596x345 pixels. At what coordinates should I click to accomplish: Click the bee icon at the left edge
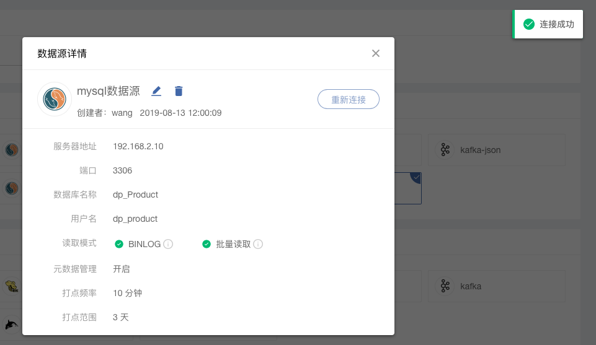11,286
